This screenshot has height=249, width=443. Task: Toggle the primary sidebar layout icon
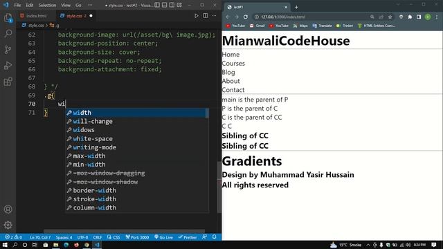coord(157,5)
